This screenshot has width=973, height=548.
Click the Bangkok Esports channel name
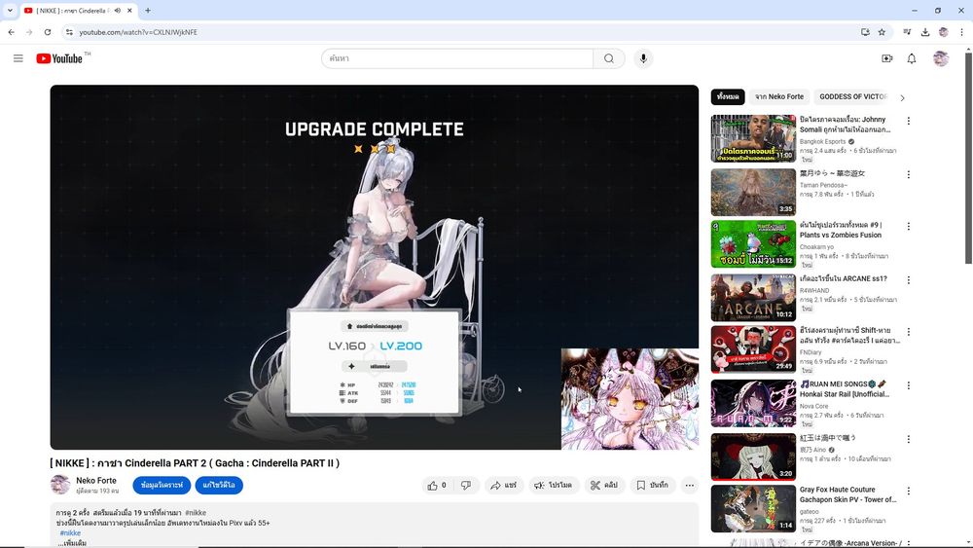tap(822, 141)
